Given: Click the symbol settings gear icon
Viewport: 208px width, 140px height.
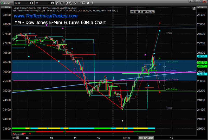Looking at the screenshot, I should click(31, 3).
